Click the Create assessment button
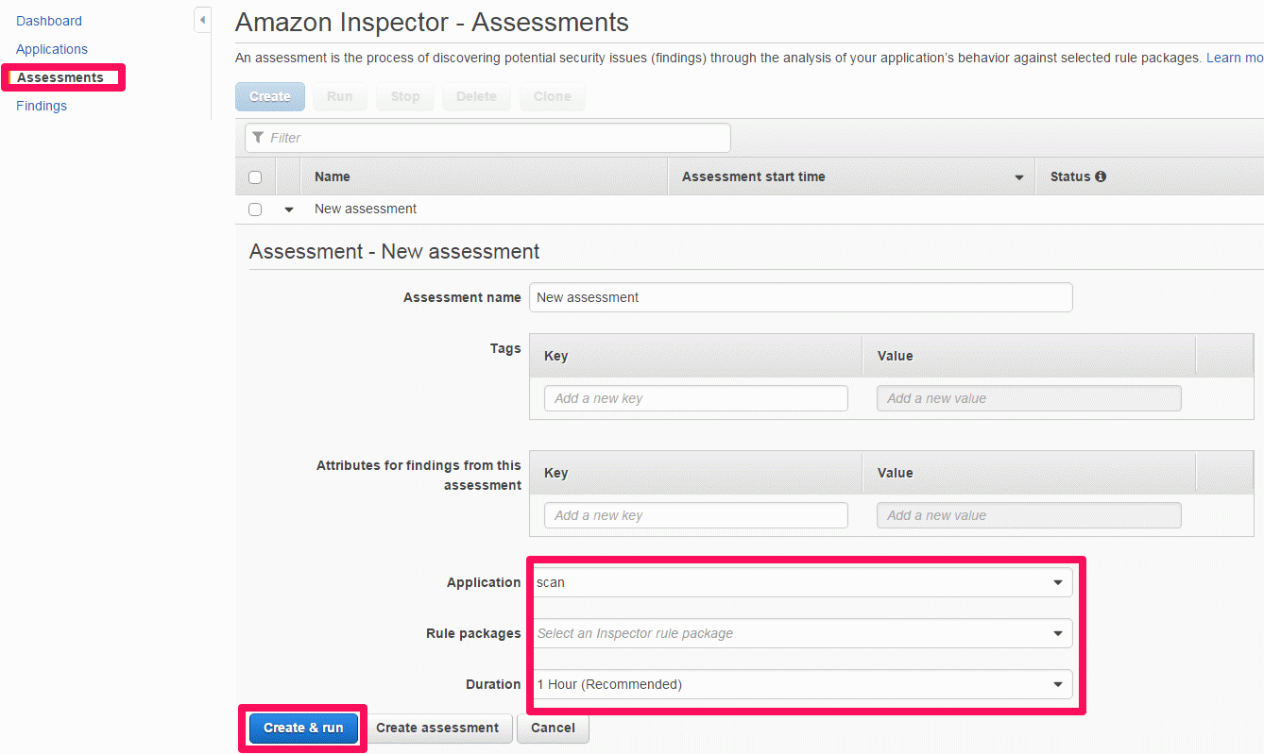 click(437, 728)
